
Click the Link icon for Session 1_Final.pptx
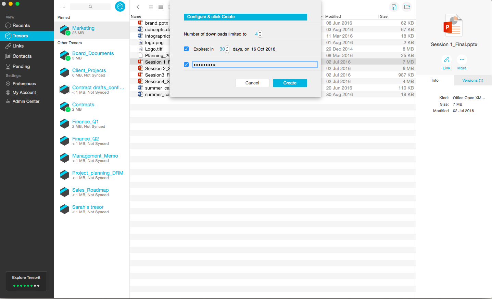pyautogui.click(x=446, y=59)
